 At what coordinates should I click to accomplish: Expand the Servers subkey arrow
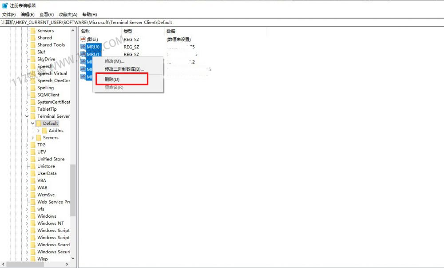(33, 138)
